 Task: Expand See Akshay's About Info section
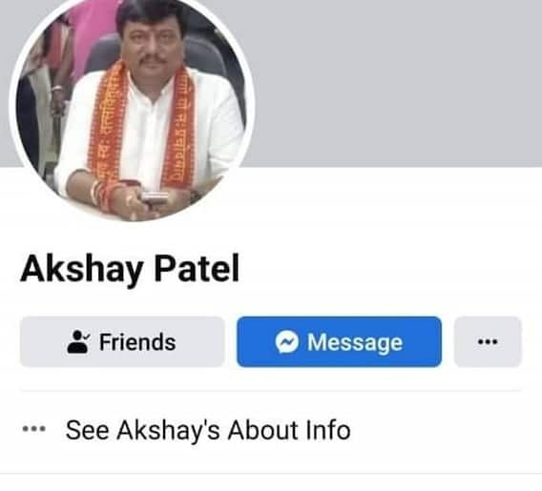pyautogui.click(x=271, y=430)
